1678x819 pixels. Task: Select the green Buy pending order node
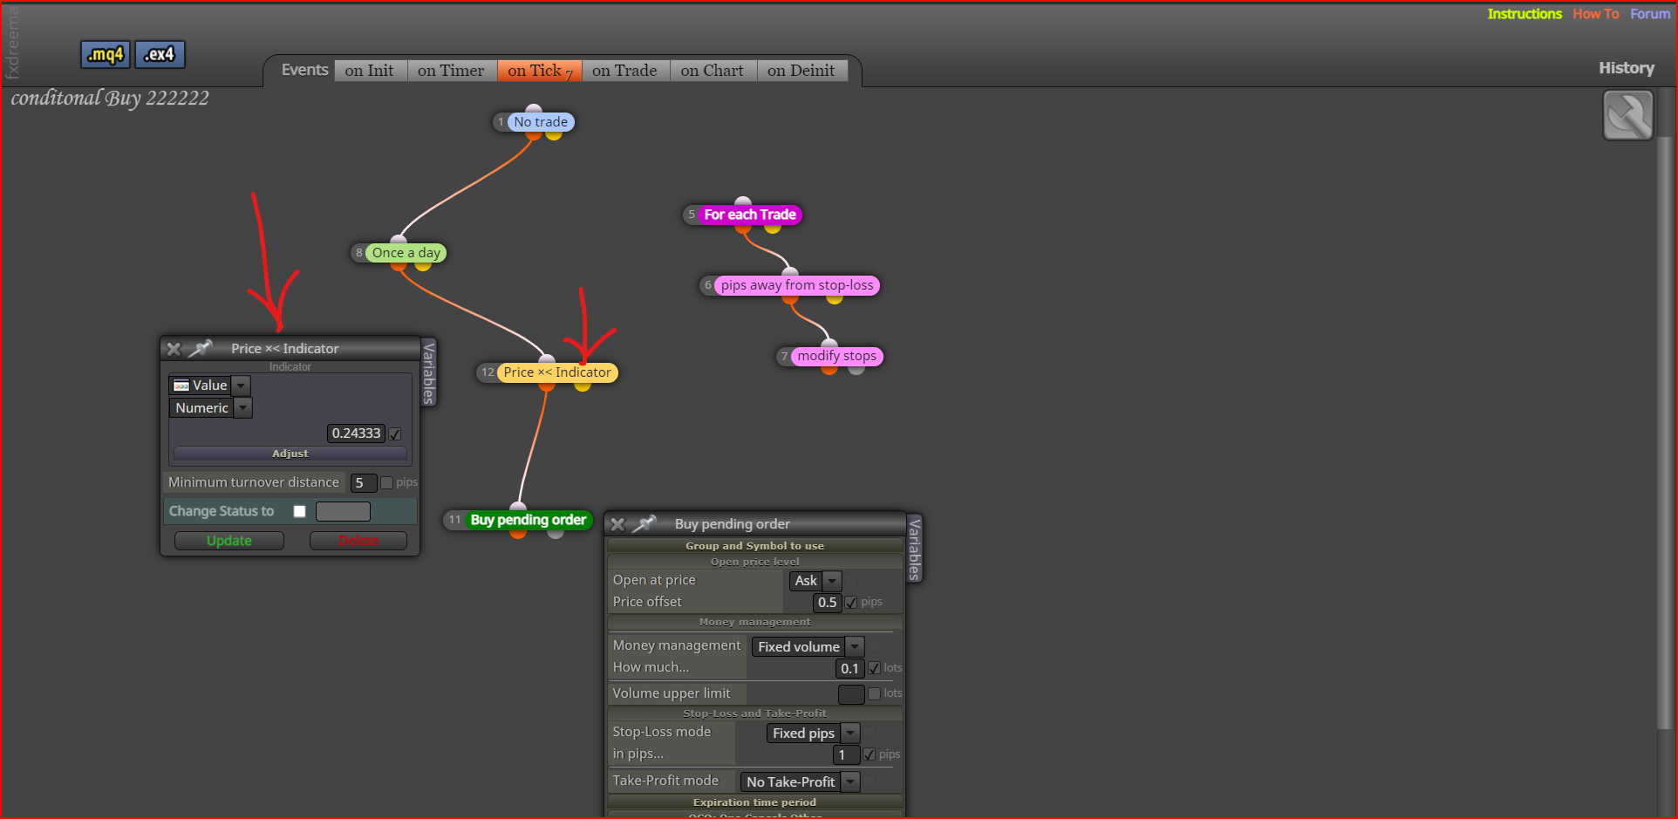tap(529, 520)
